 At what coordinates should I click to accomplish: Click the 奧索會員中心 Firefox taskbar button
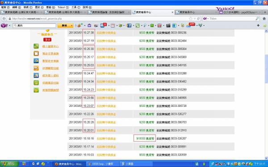click(x=69, y=164)
